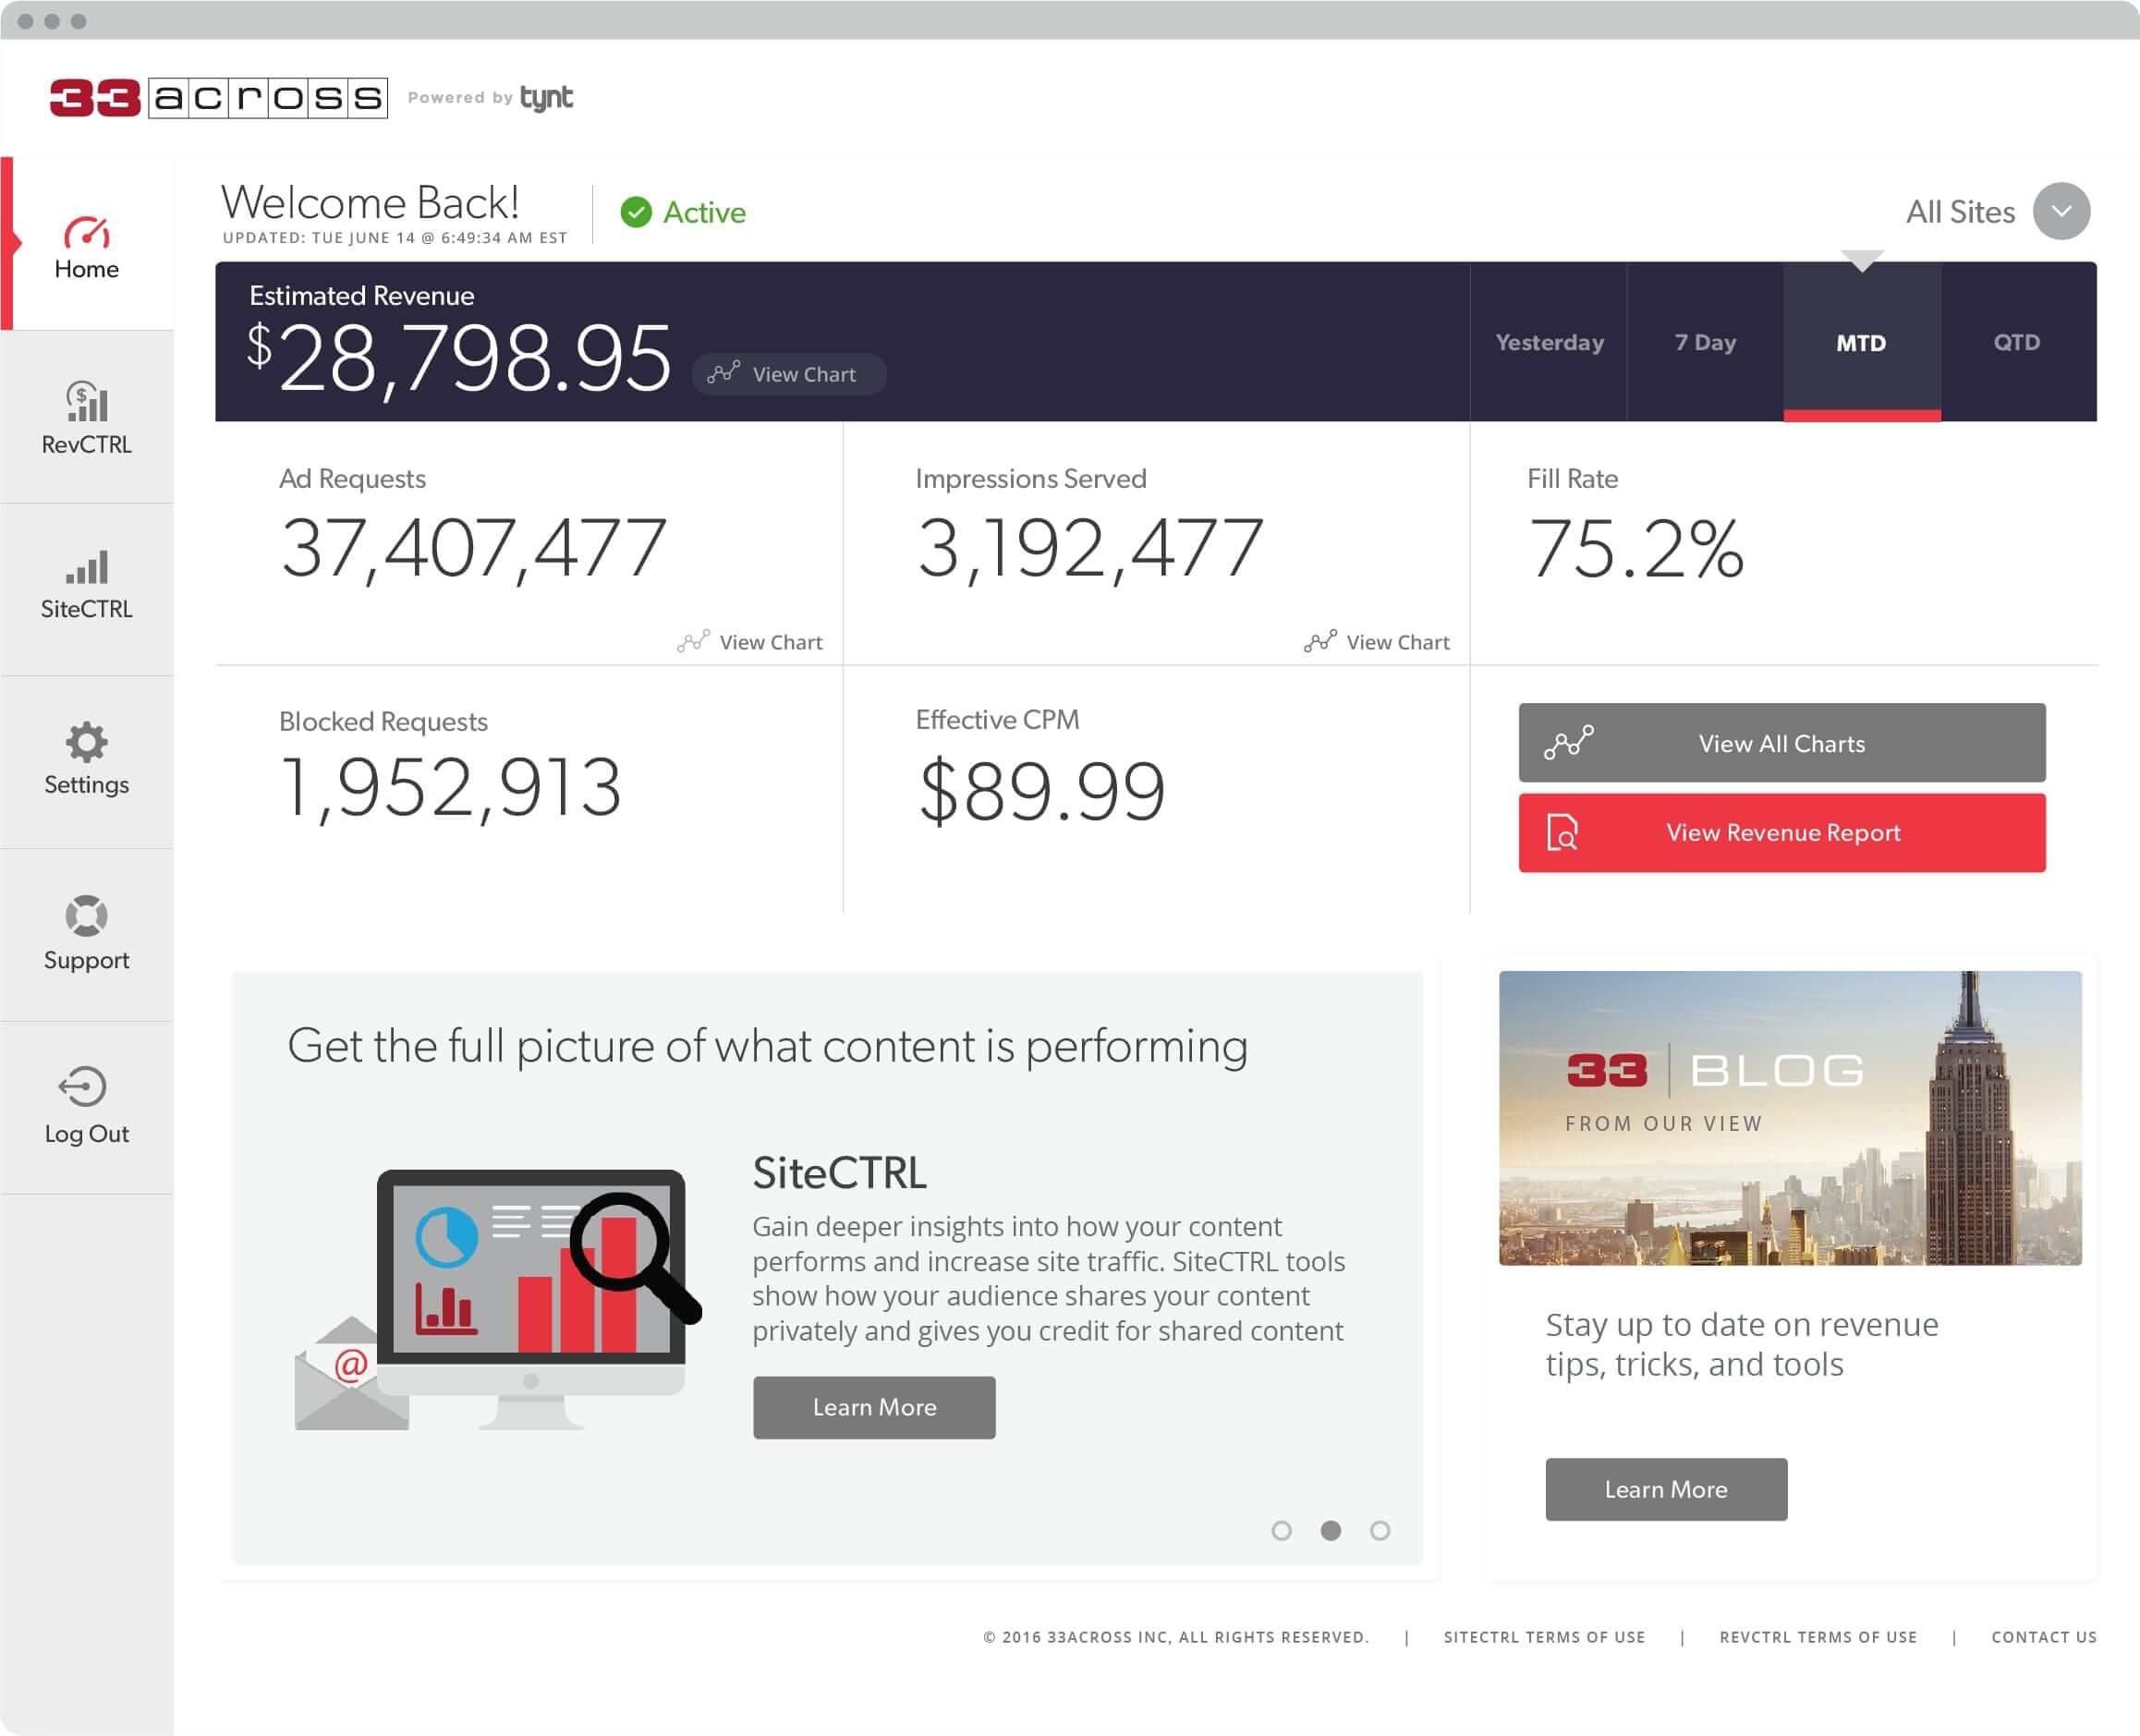Image resolution: width=2140 pixels, height=1736 pixels.
Task: Click the Welcome Back! heading
Action: pyautogui.click(x=370, y=202)
